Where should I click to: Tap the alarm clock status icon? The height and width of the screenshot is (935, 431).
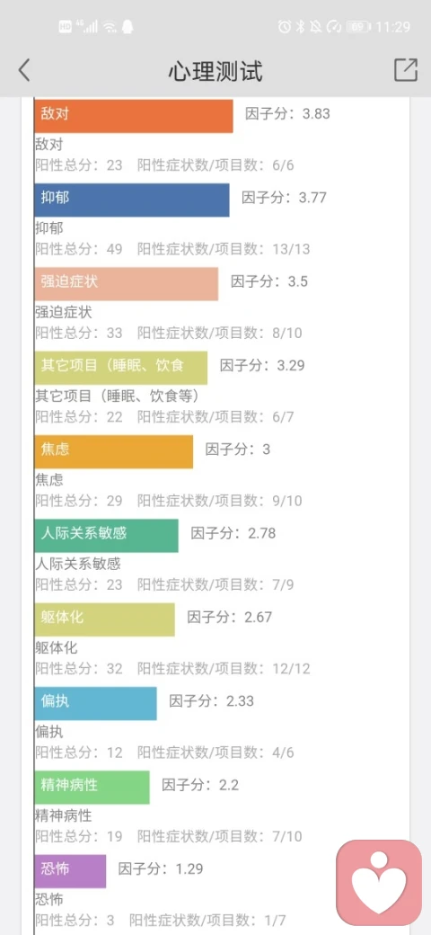click(x=285, y=26)
